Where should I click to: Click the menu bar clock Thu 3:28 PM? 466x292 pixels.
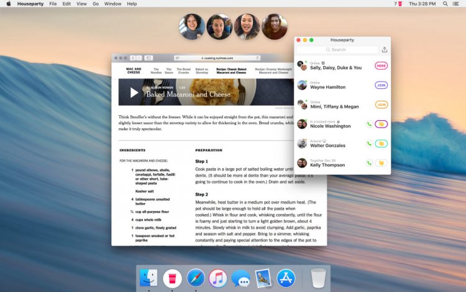pyautogui.click(x=422, y=4)
